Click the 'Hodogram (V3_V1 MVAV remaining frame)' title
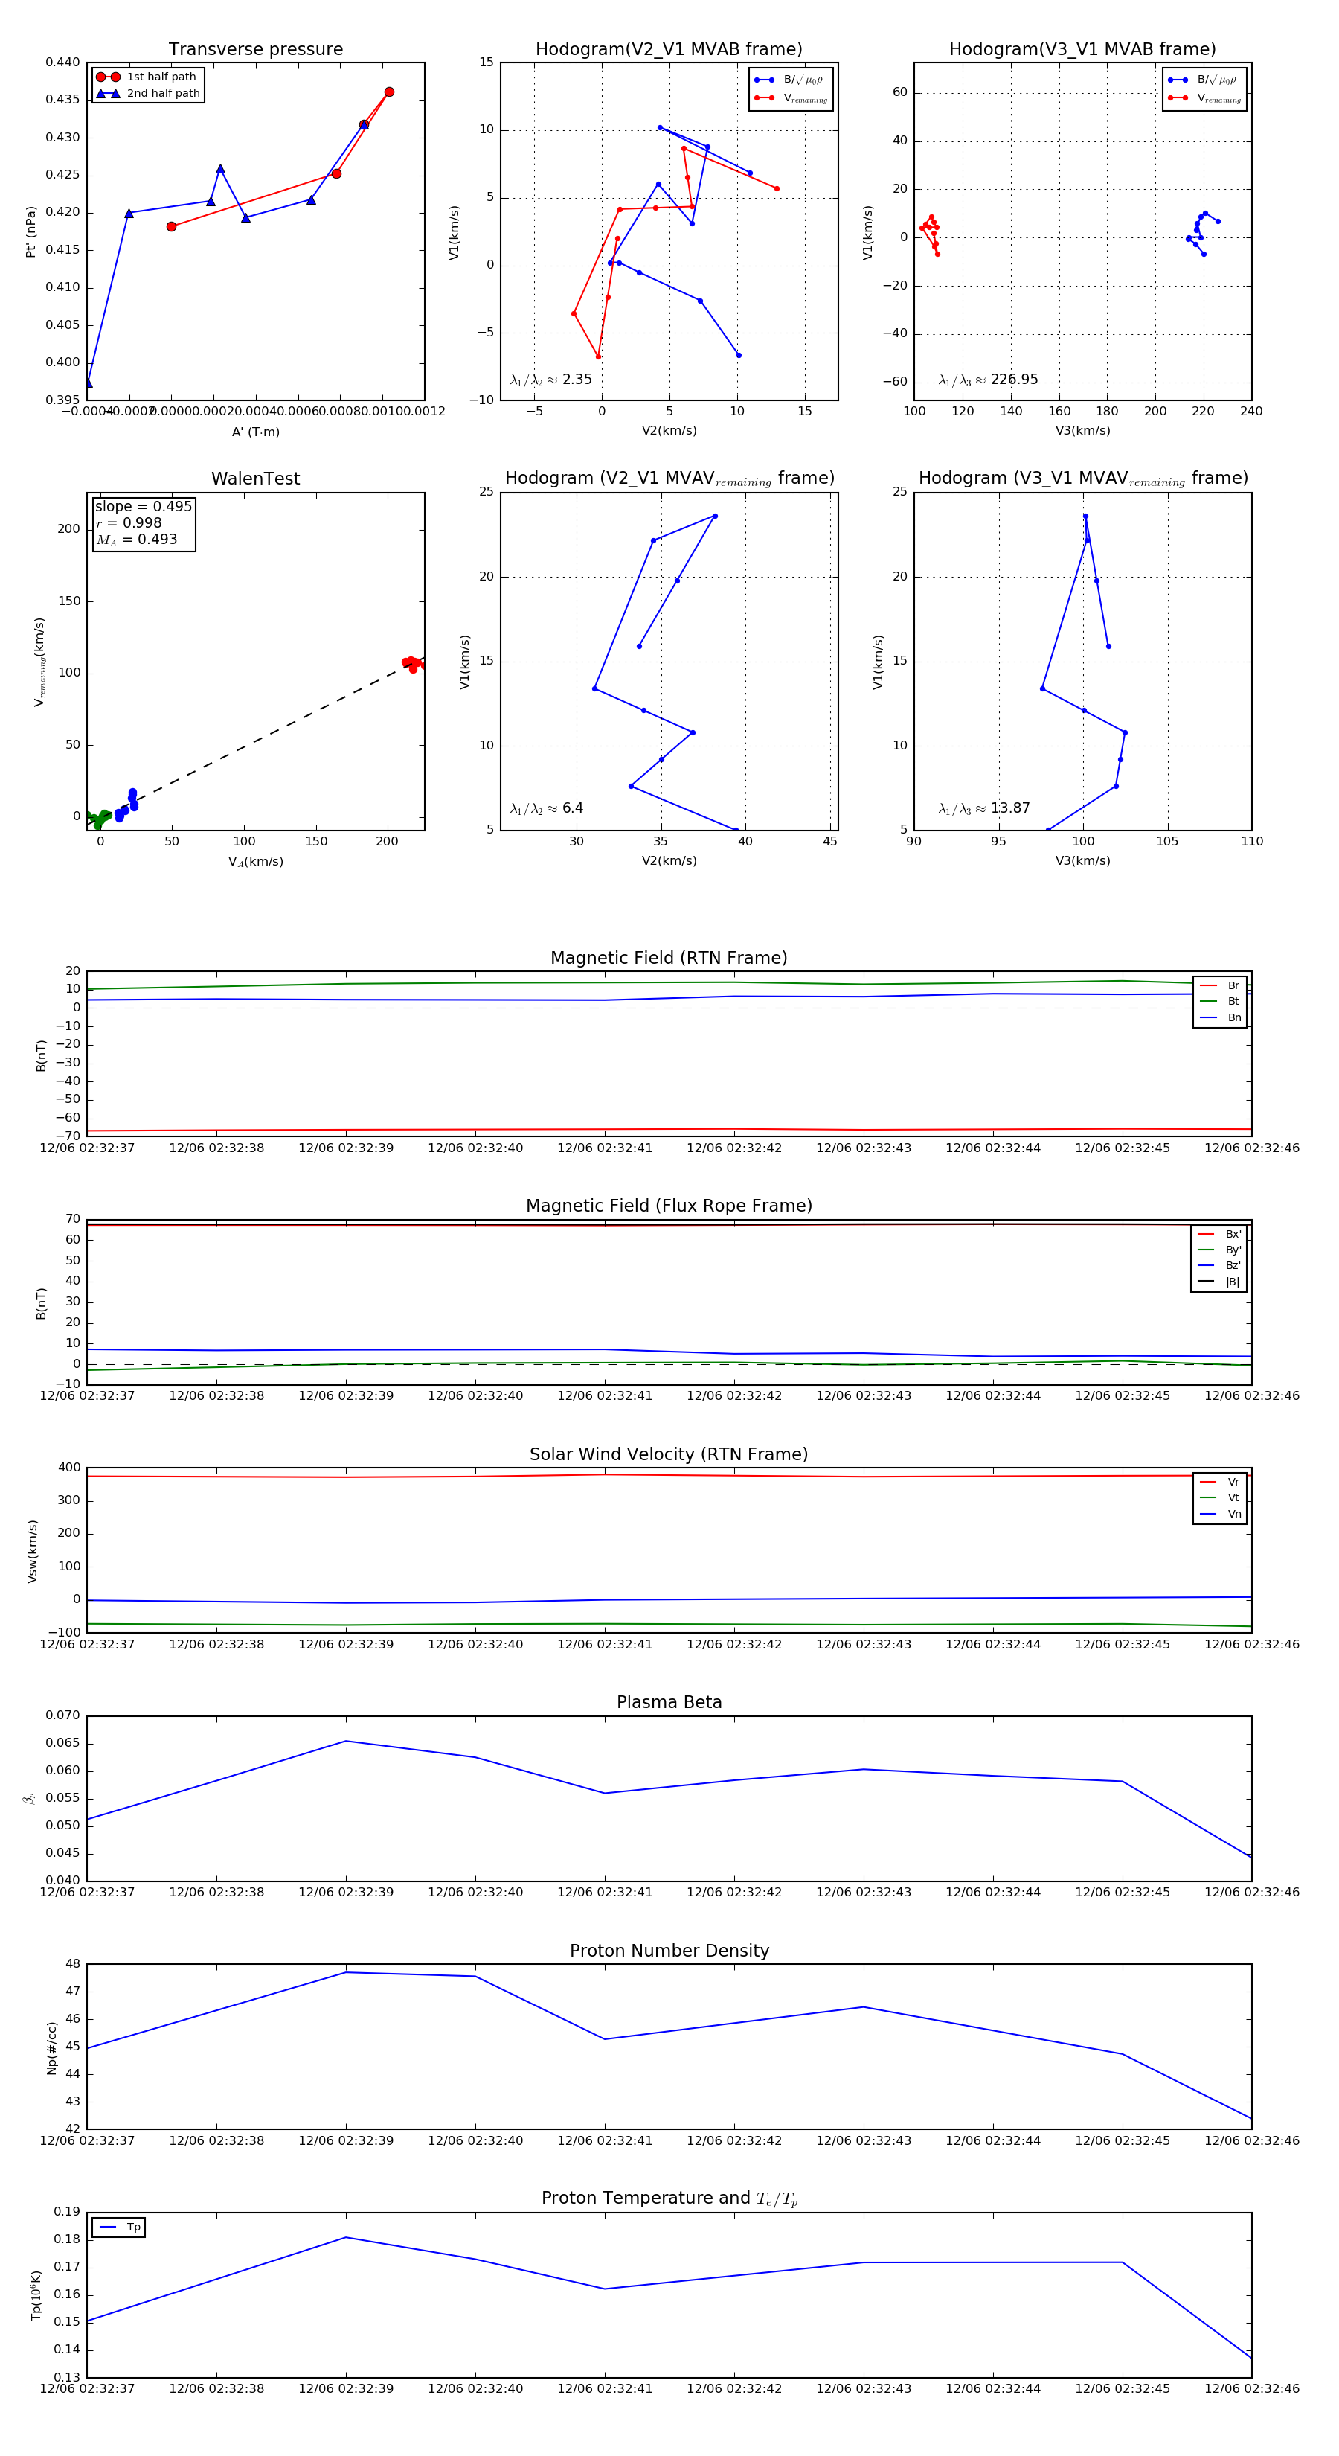This screenshot has width=1339, height=2456. coord(1082,479)
